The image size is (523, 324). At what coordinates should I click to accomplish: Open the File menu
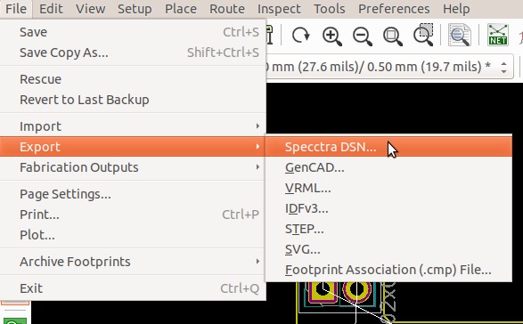click(16, 9)
